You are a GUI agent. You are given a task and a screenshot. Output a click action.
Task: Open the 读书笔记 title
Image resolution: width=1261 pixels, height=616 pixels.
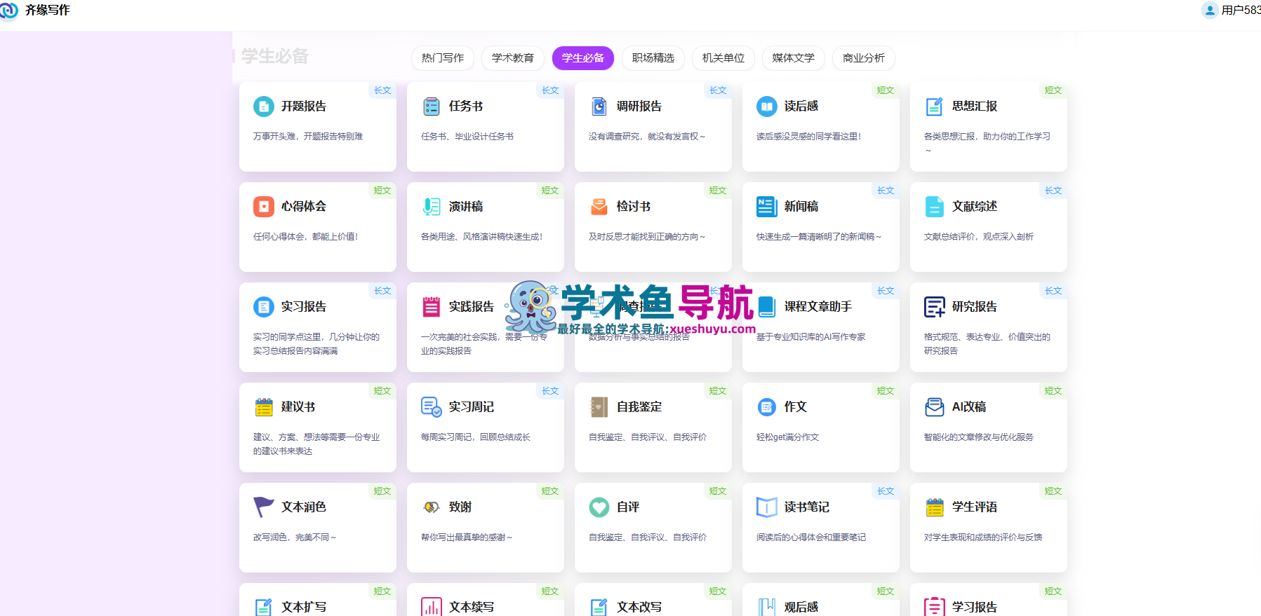tap(807, 507)
